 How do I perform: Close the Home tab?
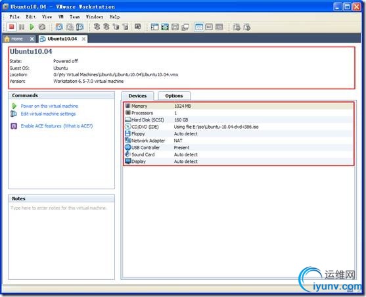(32, 39)
